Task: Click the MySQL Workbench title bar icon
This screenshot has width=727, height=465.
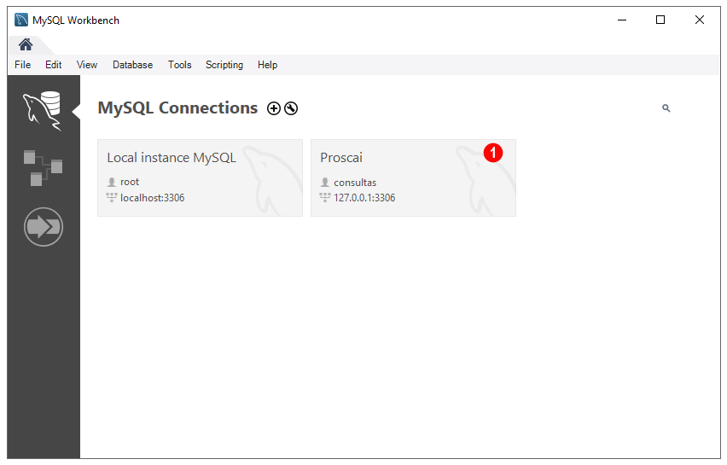Action: pyautogui.click(x=21, y=20)
